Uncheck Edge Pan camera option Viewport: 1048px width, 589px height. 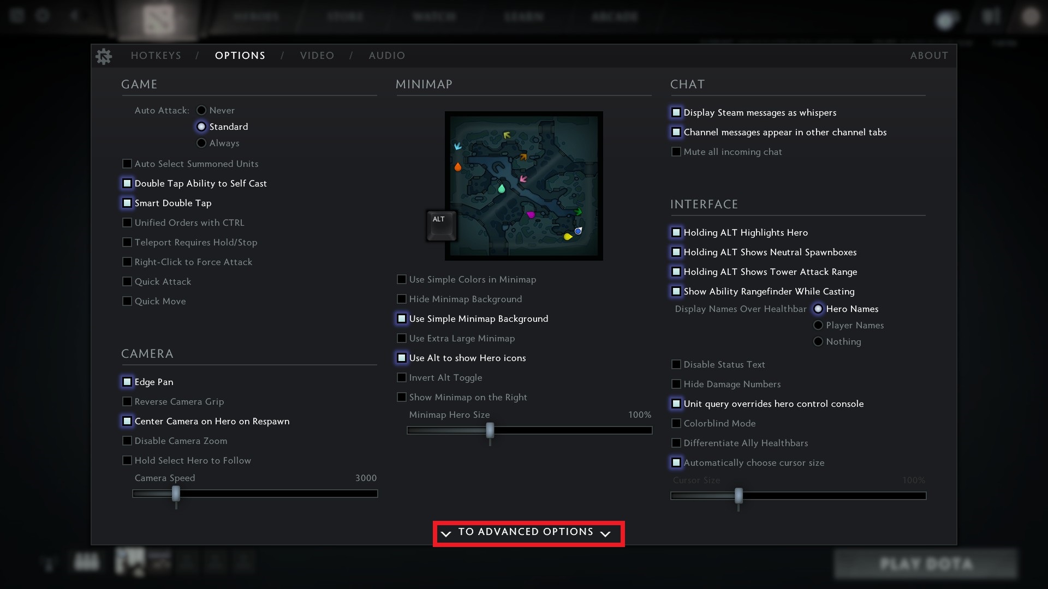127,382
